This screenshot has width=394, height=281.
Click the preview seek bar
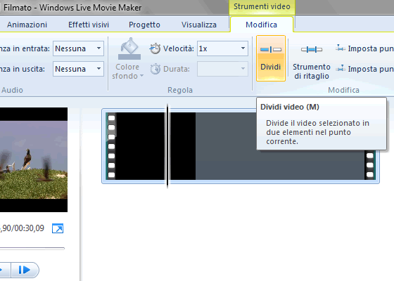(32, 249)
